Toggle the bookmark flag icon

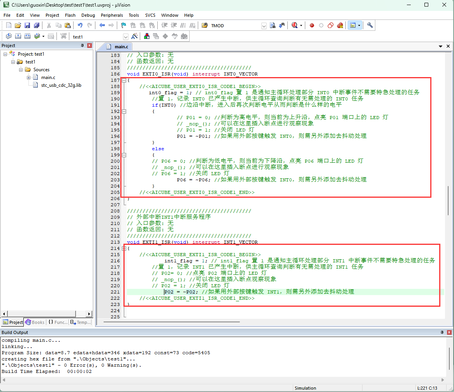pyautogui.click(x=123, y=25)
